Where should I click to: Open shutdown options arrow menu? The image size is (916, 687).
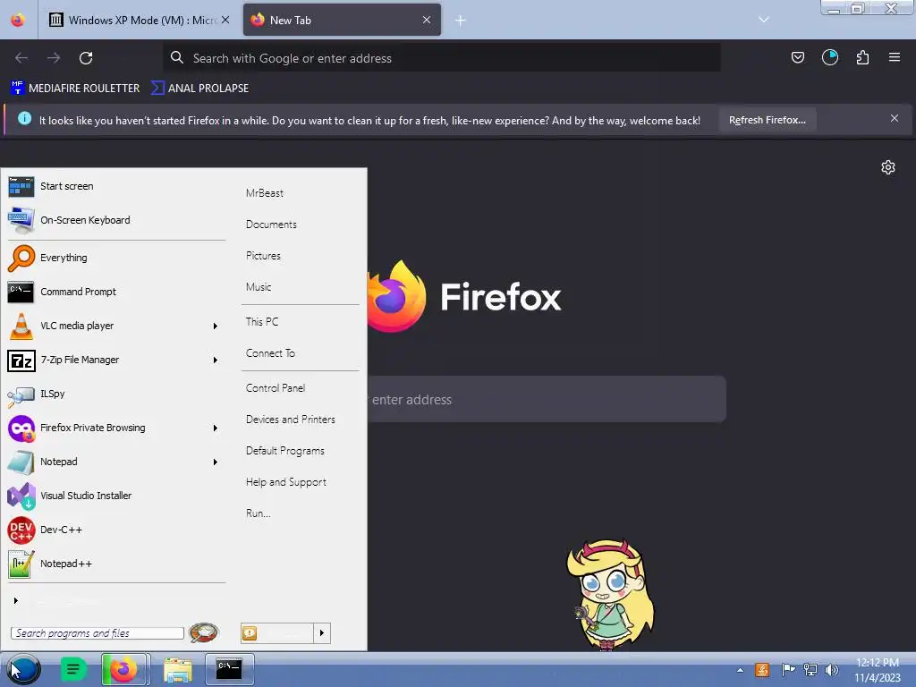[x=322, y=633]
